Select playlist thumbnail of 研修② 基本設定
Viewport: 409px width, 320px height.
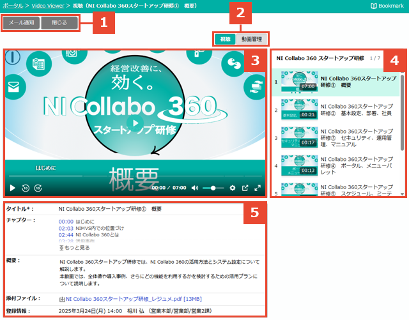pos(300,109)
